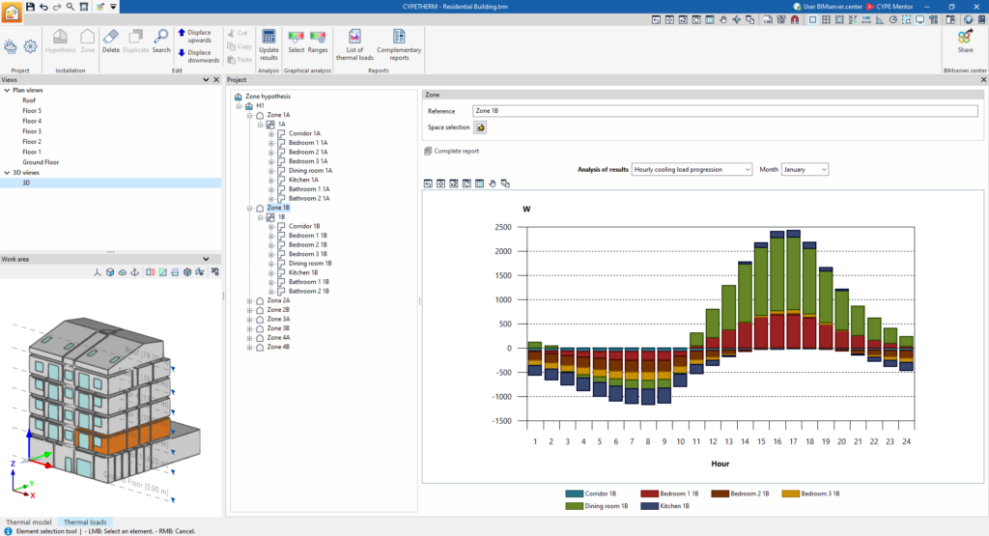The width and height of the screenshot is (989, 536).
Task: Open the Search tool
Action: (161, 41)
